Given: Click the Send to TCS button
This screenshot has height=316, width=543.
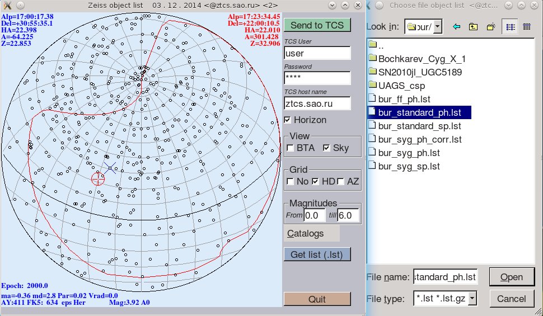Looking at the screenshot, I should 317,25.
